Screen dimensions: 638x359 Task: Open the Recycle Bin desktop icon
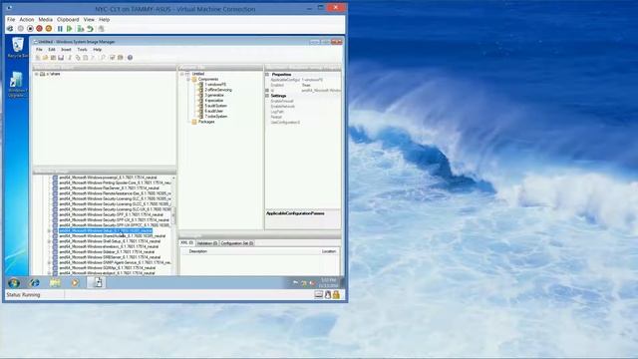point(18,48)
